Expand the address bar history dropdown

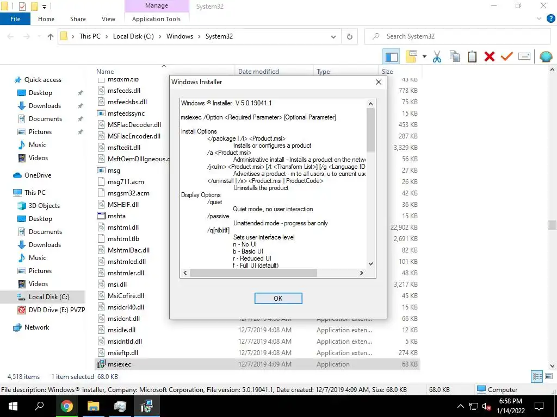click(x=333, y=36)
